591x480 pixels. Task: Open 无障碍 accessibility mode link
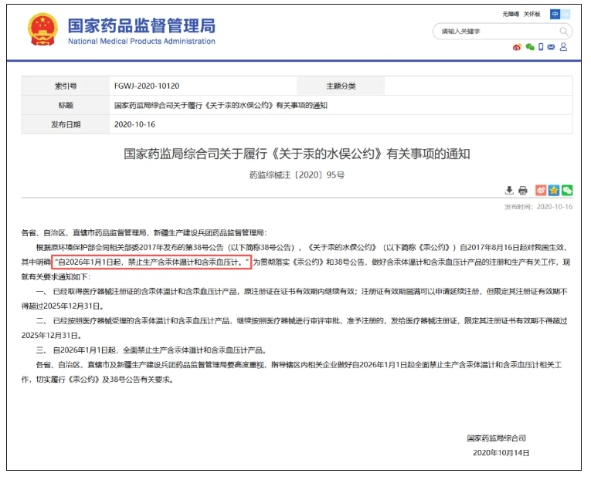pyautogui.click(x=511, y=15)
